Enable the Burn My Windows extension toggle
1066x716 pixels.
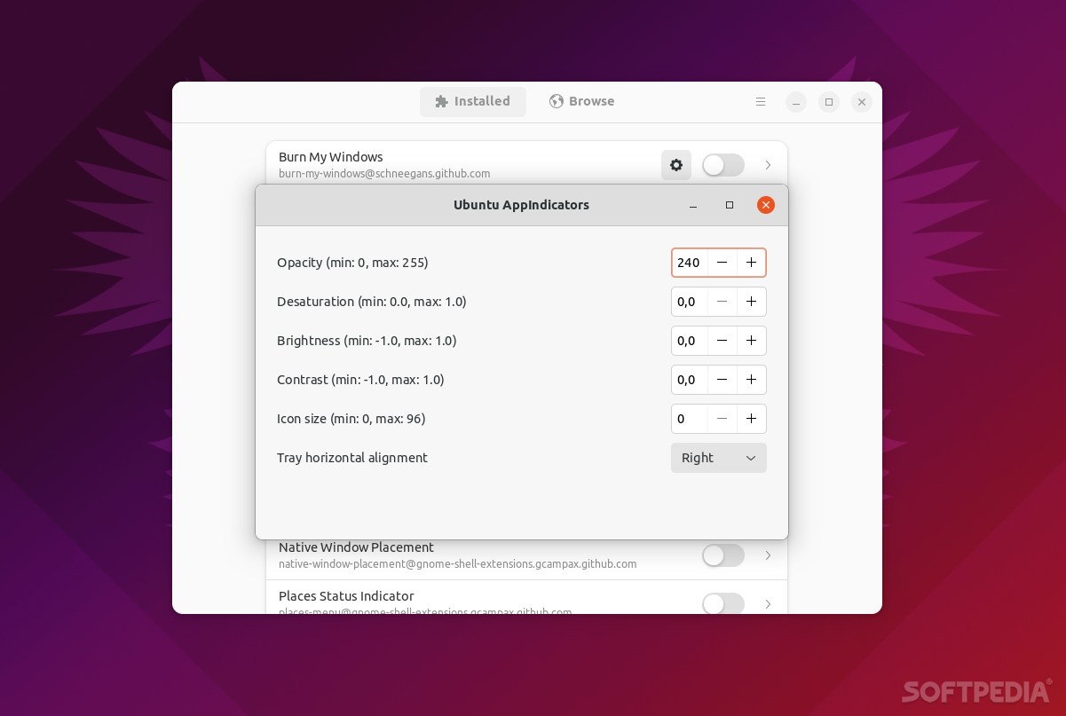click(723, 165)
